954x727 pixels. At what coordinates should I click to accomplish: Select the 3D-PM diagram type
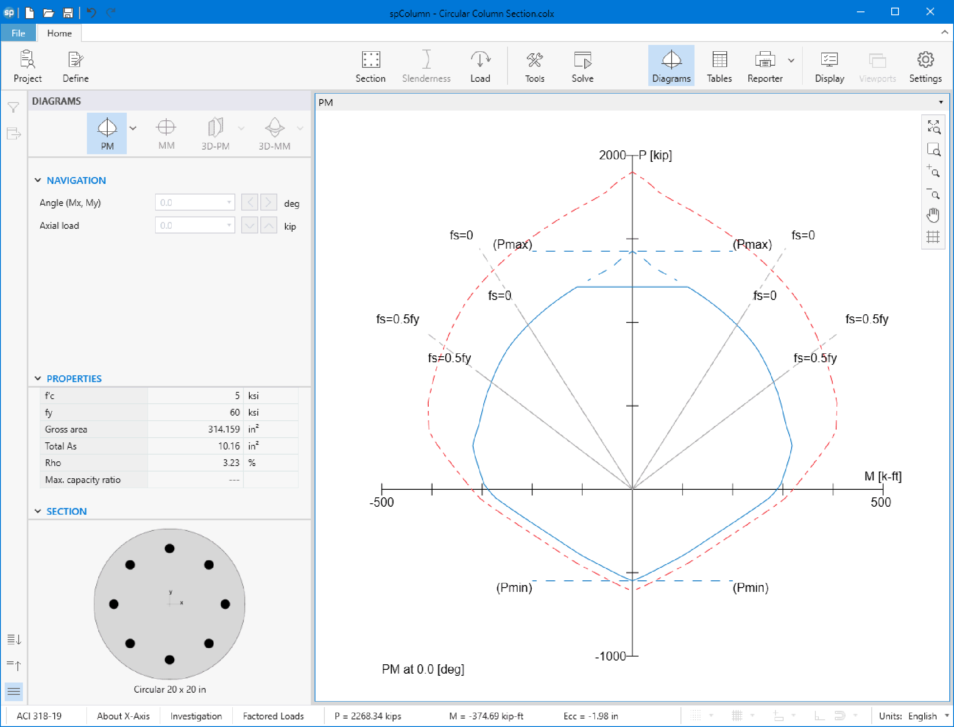pyautogui.click(x=215, y=133)
